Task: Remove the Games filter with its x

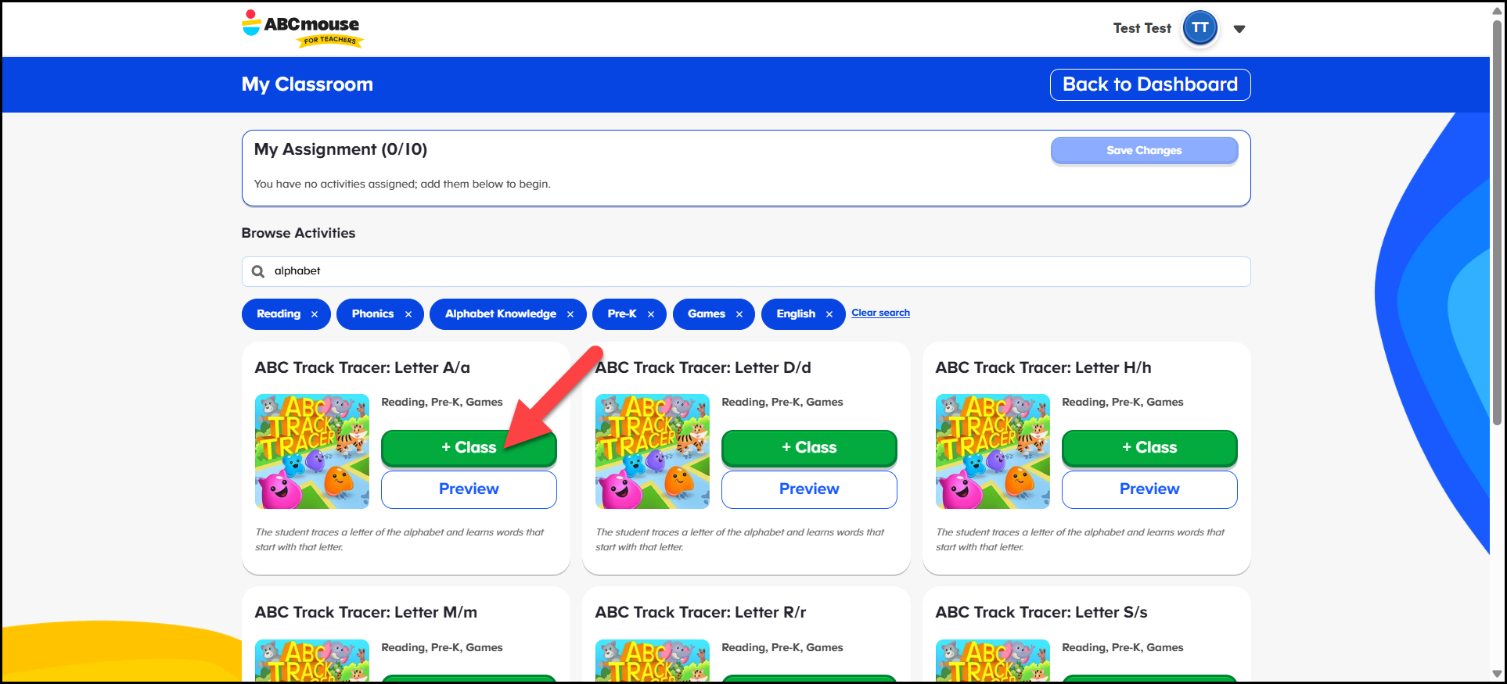Action: click(x=739, y=314)
